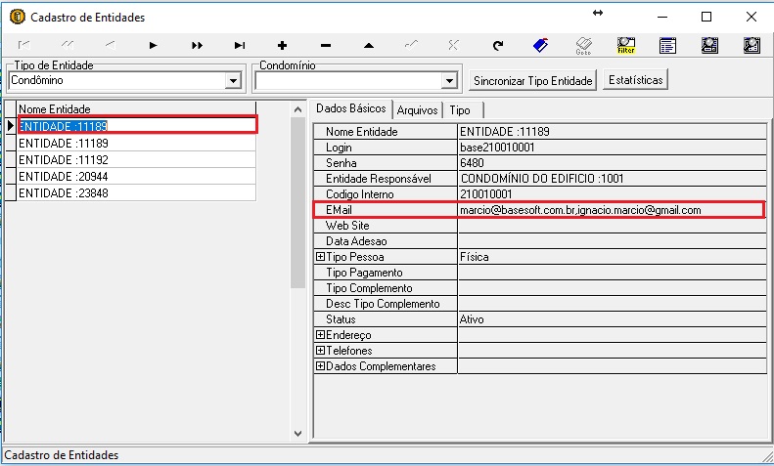The image size is (774, 466).
Task: Switch to the Tipo tab
Action: point(460,110)
